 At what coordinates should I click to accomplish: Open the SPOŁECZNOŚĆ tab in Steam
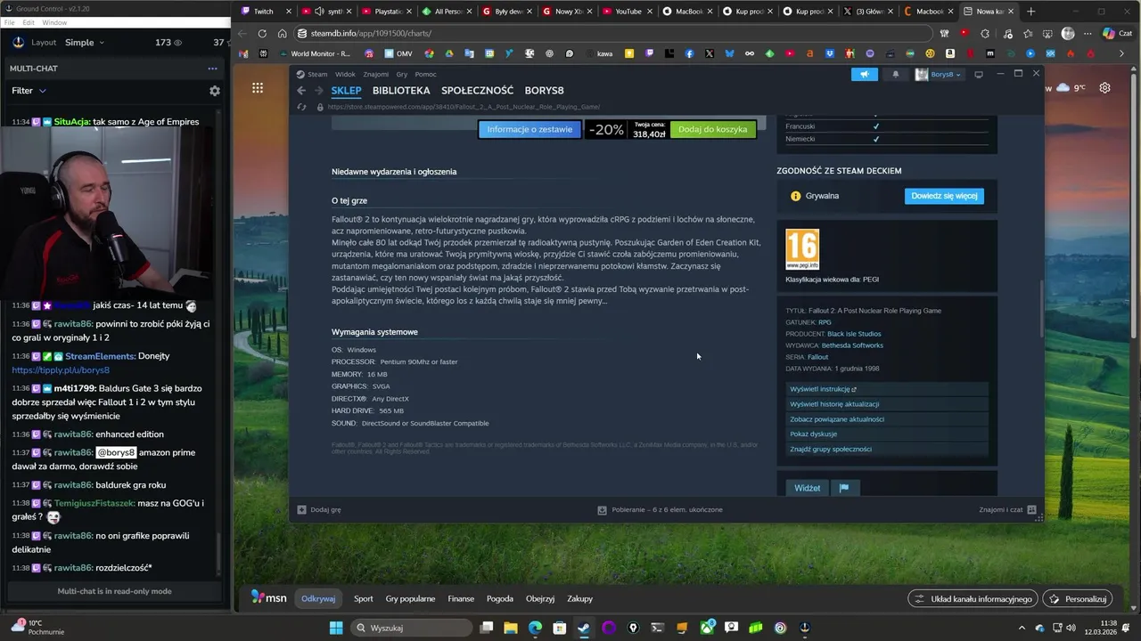point(477,91)
